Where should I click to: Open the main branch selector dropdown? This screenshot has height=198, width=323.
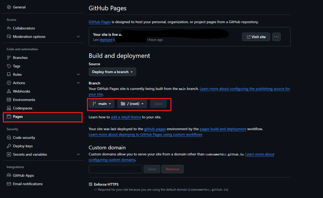(101, 104)
